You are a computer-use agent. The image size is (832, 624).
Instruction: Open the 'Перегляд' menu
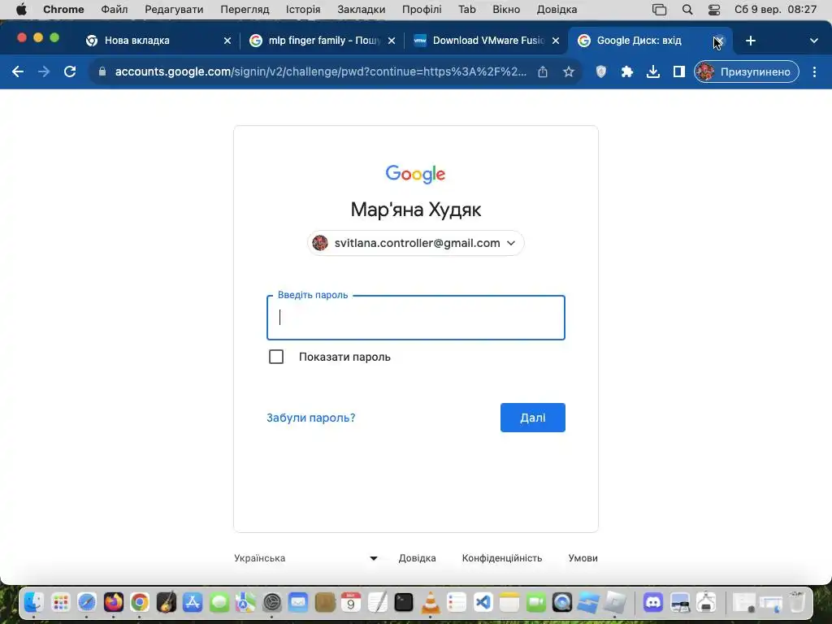pos(245,10)
